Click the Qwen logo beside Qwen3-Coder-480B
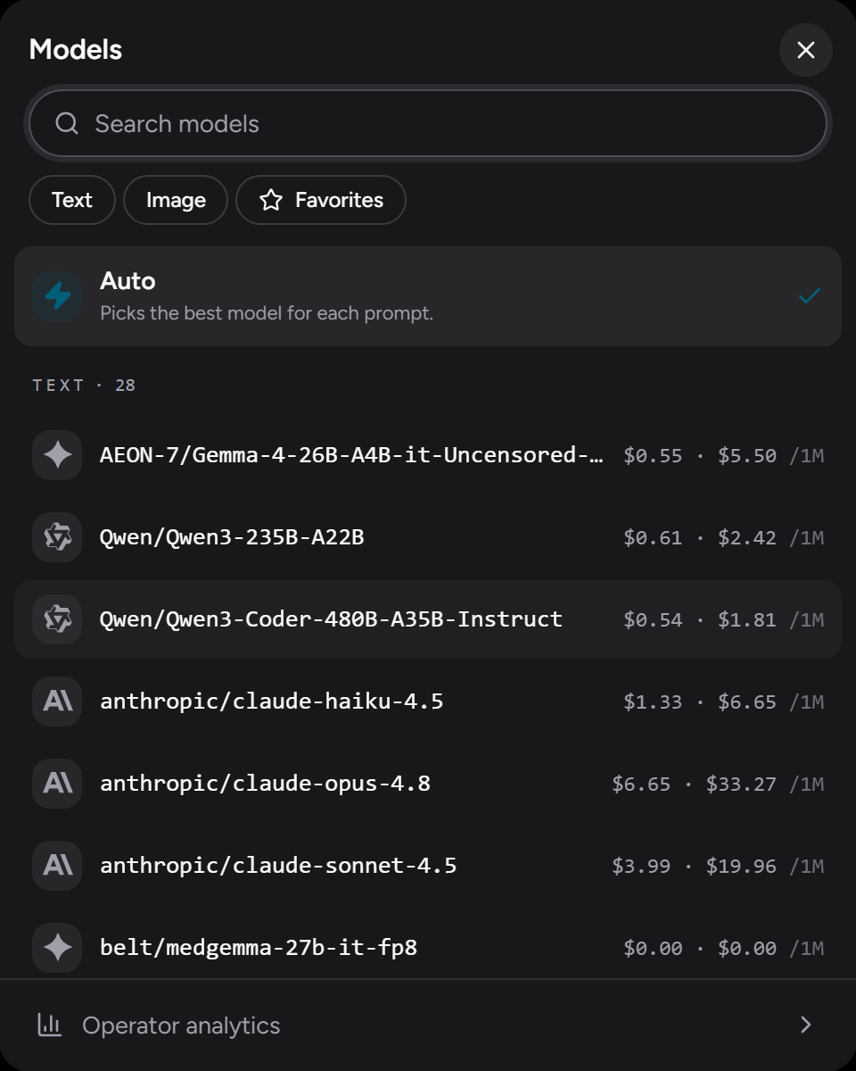856x1071 pixels. pyautogui.click(x=57, y=619)
